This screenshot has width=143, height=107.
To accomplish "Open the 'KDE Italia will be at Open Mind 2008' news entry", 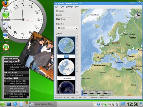I will click(16, 95).
